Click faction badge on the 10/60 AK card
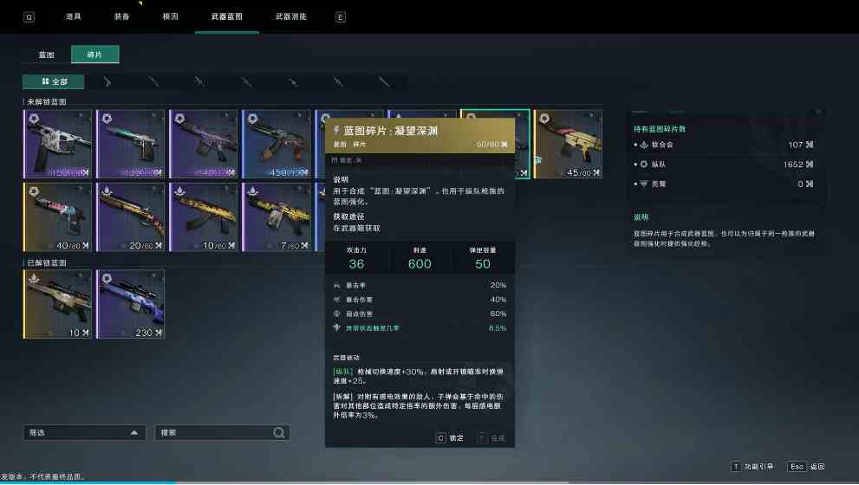 pyautogui.click(x=179, y=191)
